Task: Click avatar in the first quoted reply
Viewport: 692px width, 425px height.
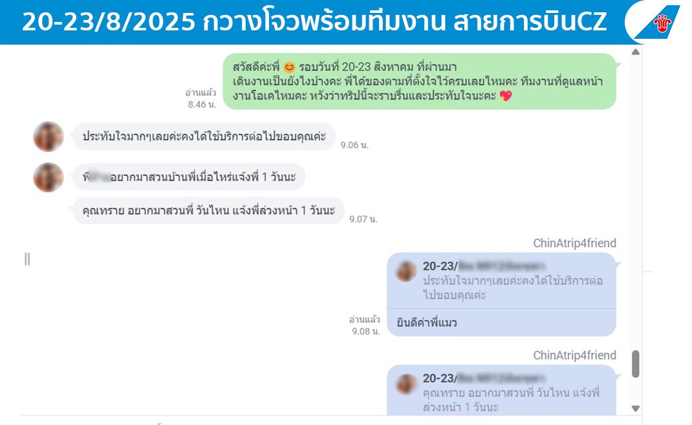Action: pos(406,271)
